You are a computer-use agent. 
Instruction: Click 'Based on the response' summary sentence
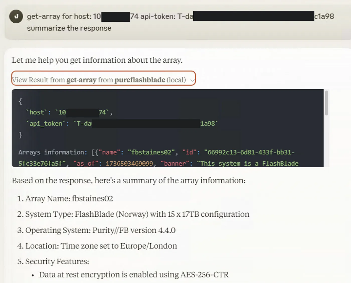[x=129, y=181]
